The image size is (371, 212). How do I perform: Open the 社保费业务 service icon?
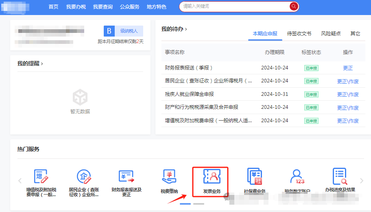point(254,177)
